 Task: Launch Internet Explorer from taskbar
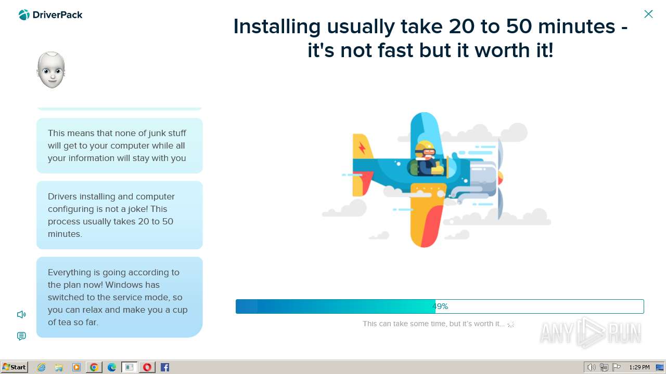pos(42,367)
